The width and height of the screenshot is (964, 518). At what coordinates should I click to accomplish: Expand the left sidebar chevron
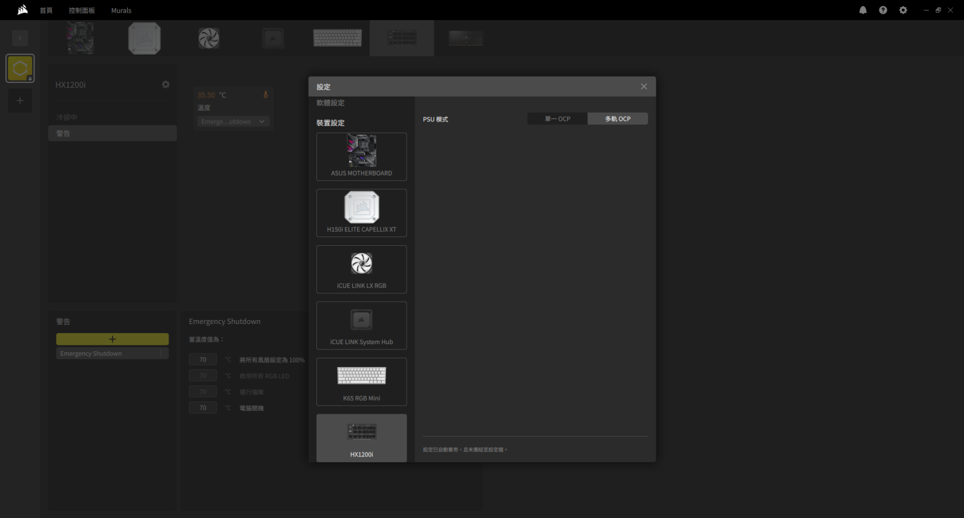[20, 39]
